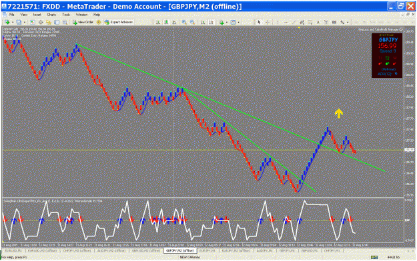Toggle the Market Watch window icon
Image resolution: width=417 pixels, height=261 pixels.
[32, 22]
